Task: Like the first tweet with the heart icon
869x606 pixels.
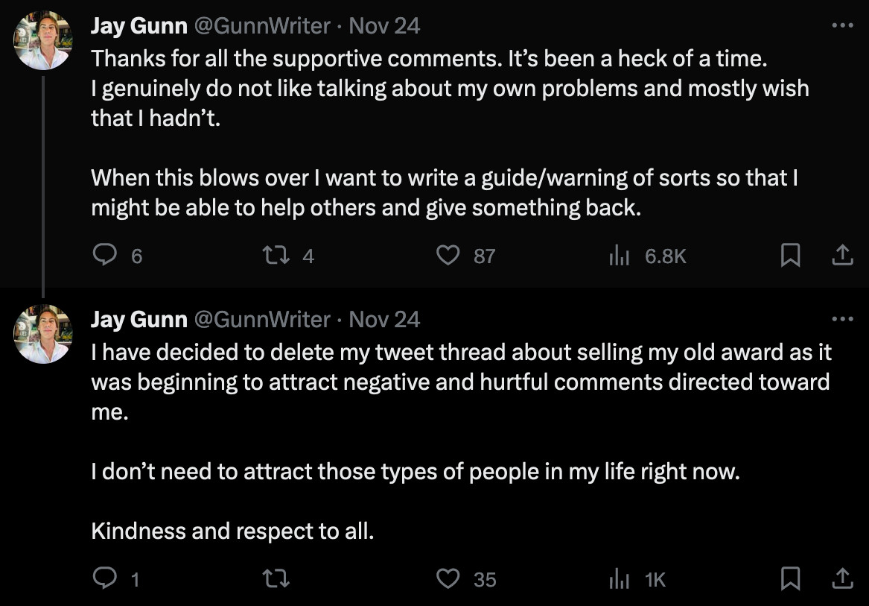Action: (x=448, y=255)
